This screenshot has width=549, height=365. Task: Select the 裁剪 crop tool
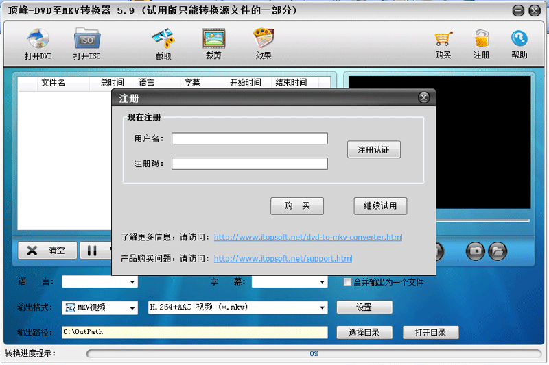(213, 44)
